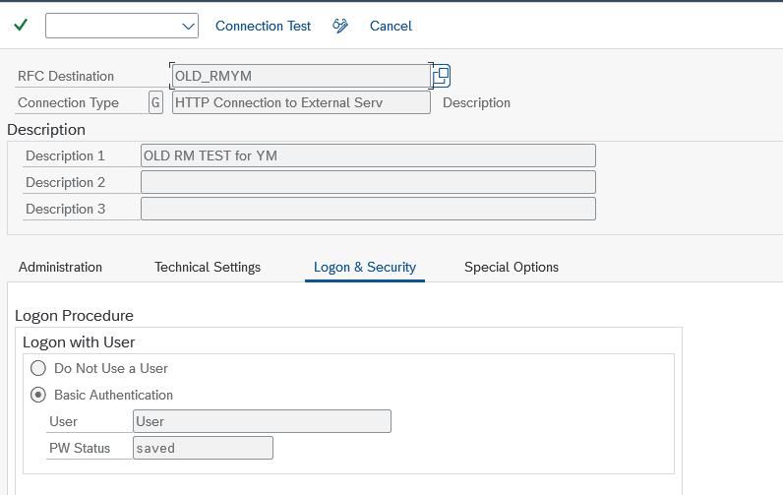Click Description text right of connection type
This screenshot has height=495, width=783.
(x=476, y=102)
